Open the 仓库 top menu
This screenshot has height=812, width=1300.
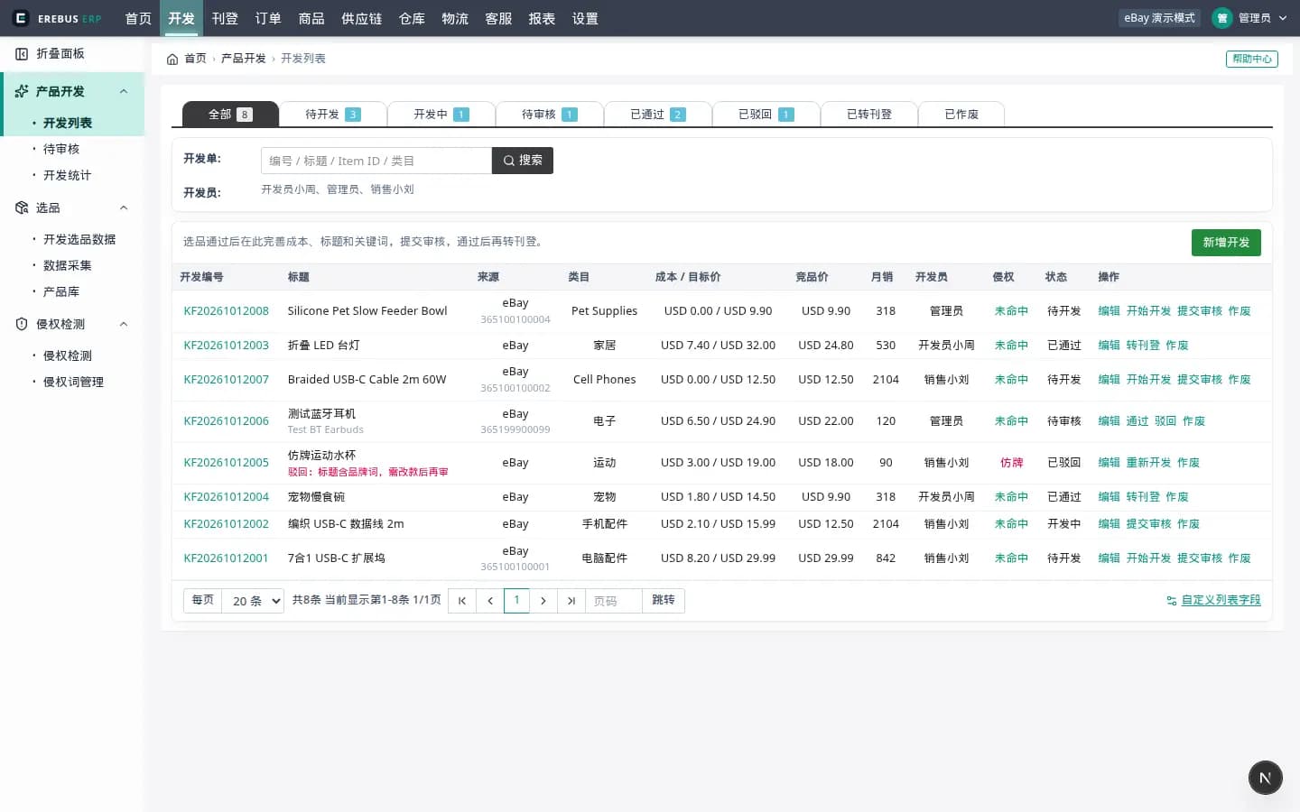tap(412, 18)
